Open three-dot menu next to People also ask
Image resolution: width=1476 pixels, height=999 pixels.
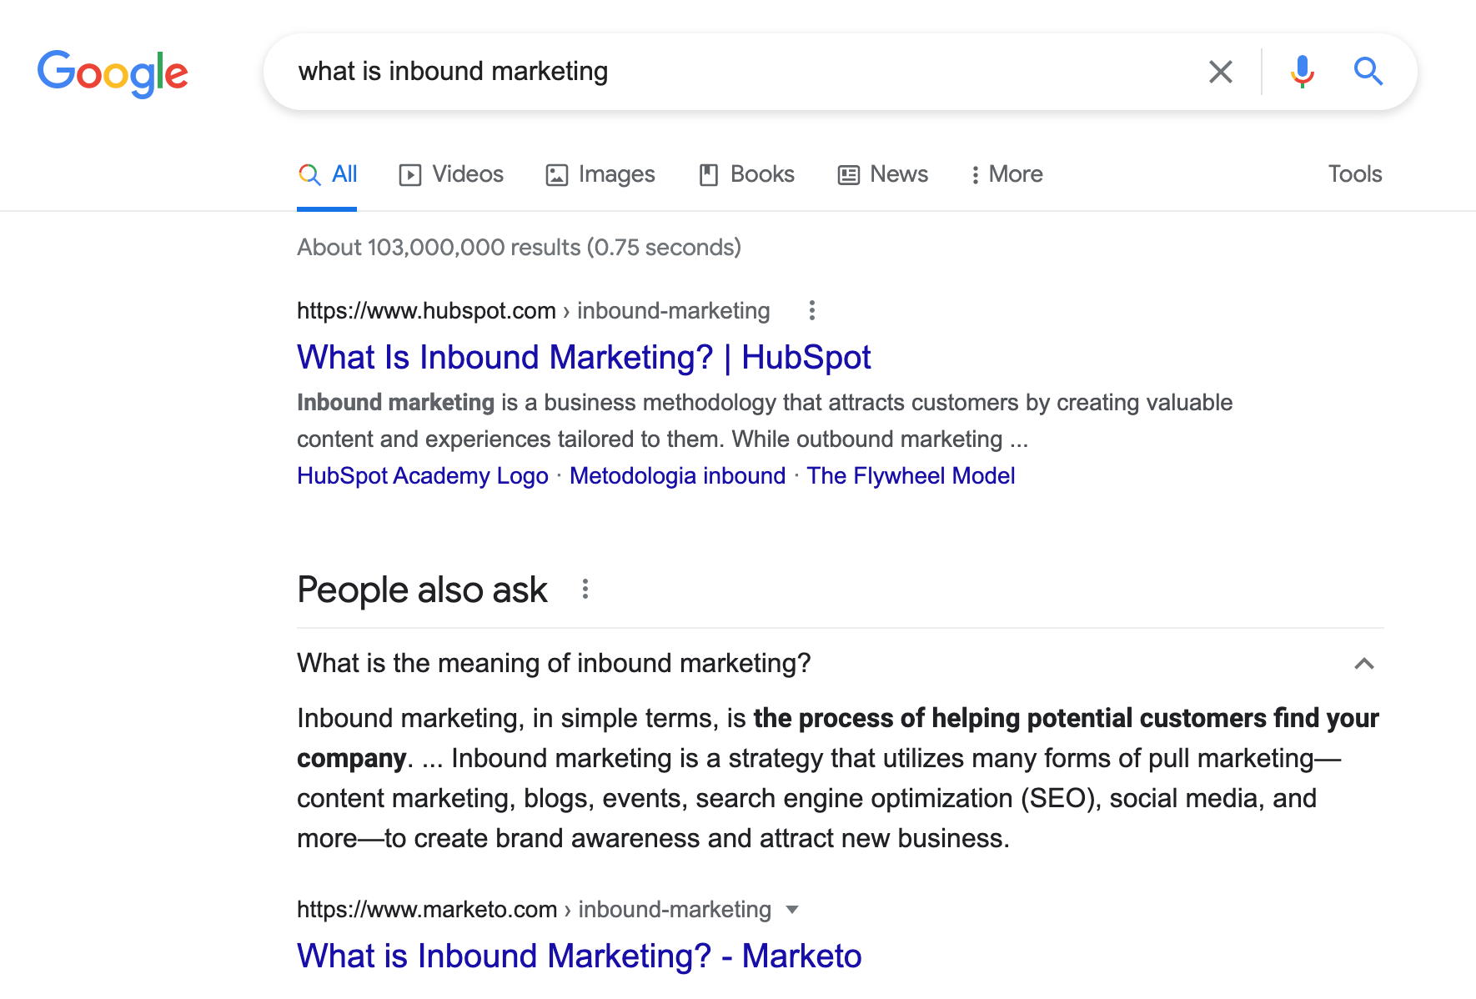585,590
